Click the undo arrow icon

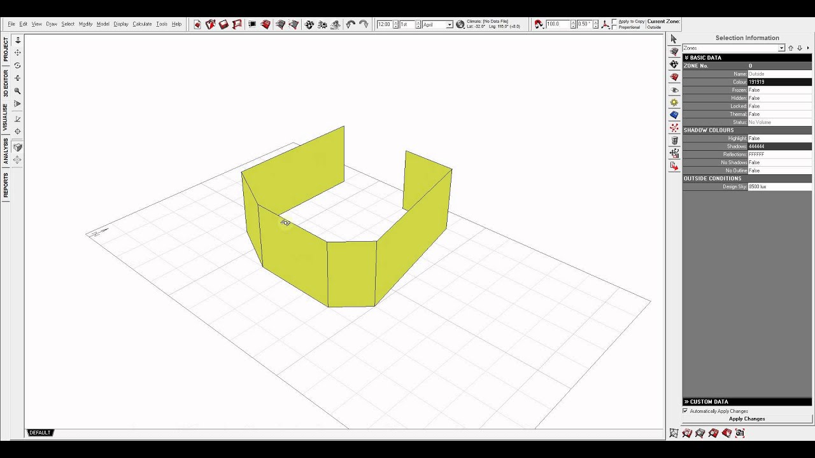point(350,24)
